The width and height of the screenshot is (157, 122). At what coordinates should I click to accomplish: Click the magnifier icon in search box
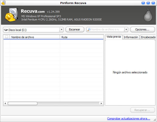[x=89, y=29]
